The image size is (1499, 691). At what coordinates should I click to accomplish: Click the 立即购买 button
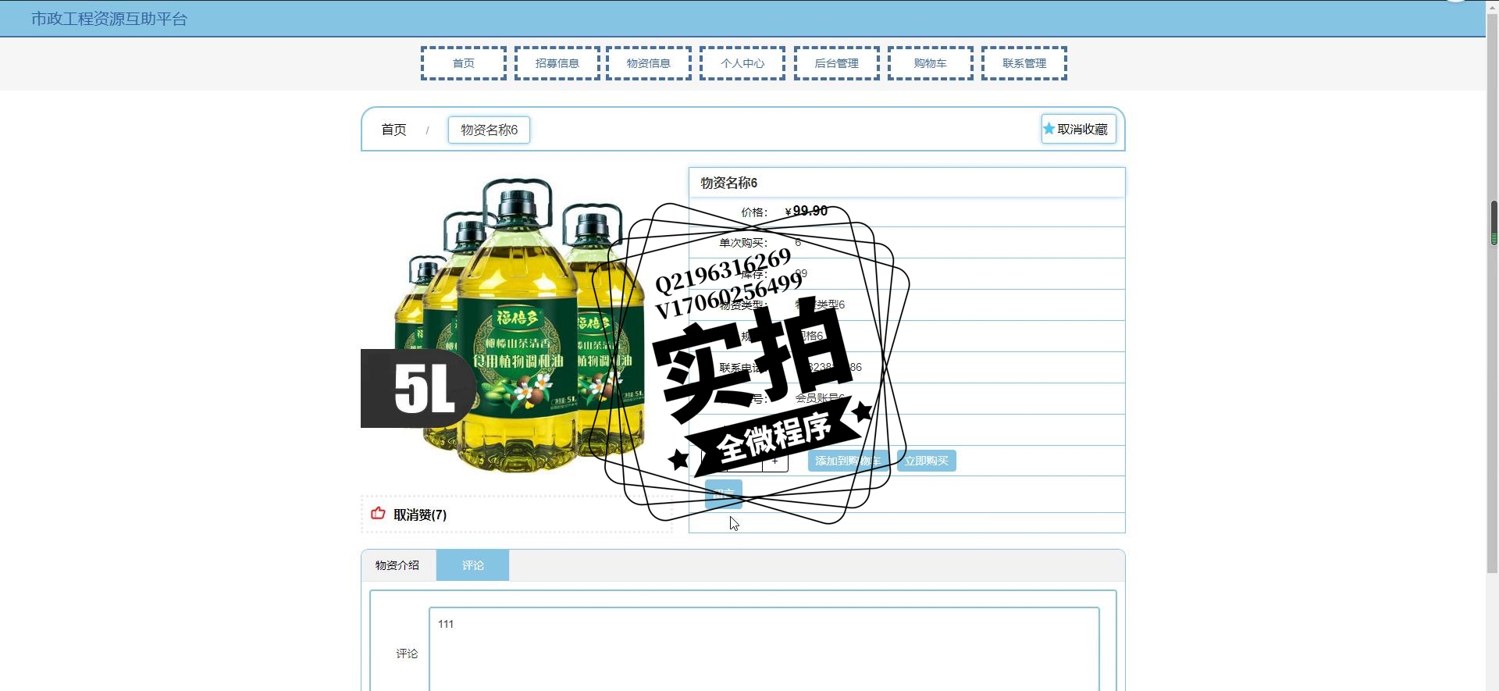point(927,461)
